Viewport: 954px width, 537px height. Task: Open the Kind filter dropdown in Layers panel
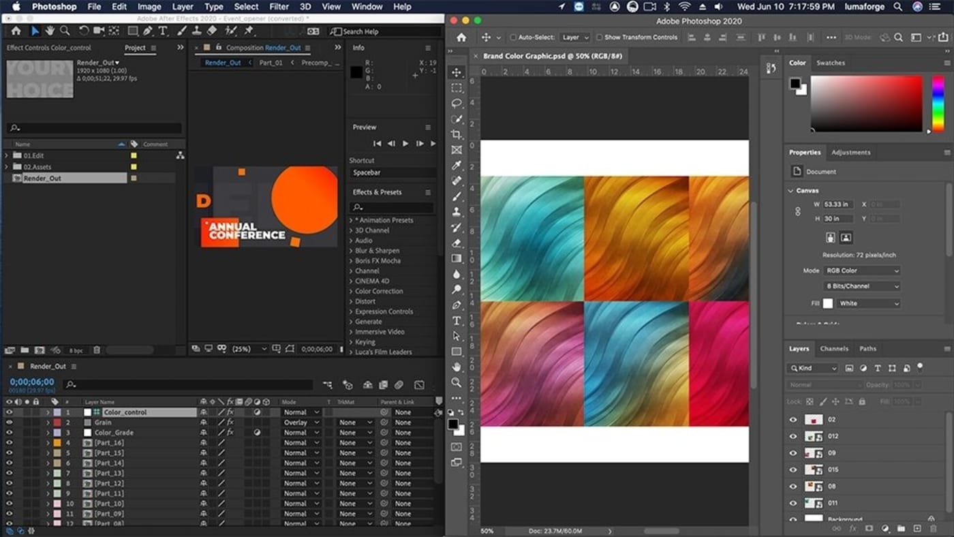812,368
